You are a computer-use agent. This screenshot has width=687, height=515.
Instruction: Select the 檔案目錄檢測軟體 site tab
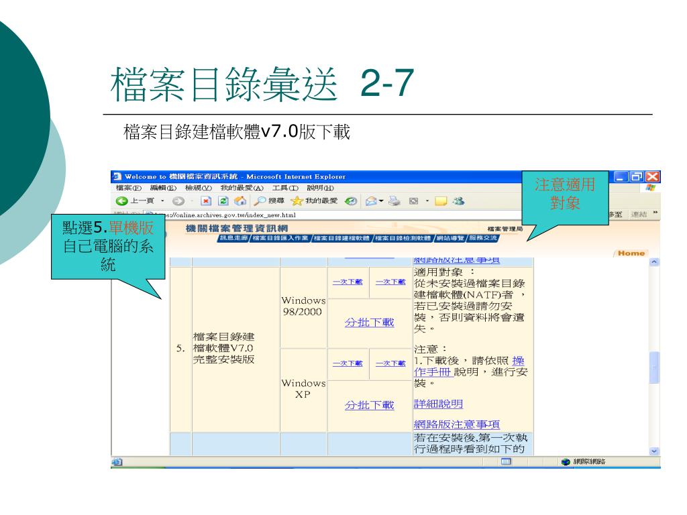(x=403, y=238)
